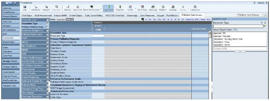Click the yellow flag icon beside entry field
The height and width of the screenshot is (101, 270).
tap(265, 26)
